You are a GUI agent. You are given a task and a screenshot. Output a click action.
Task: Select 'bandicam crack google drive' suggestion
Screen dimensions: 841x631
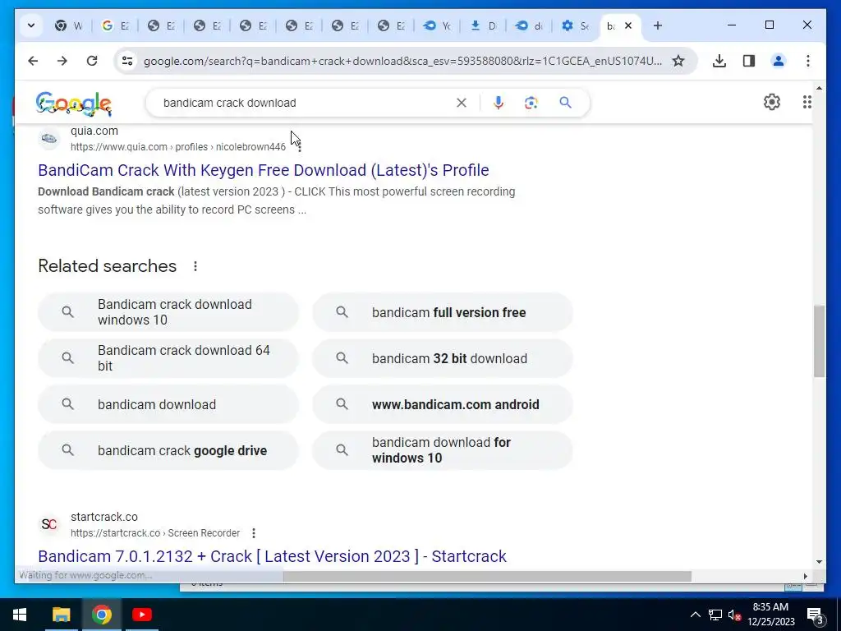pos(168,451)
